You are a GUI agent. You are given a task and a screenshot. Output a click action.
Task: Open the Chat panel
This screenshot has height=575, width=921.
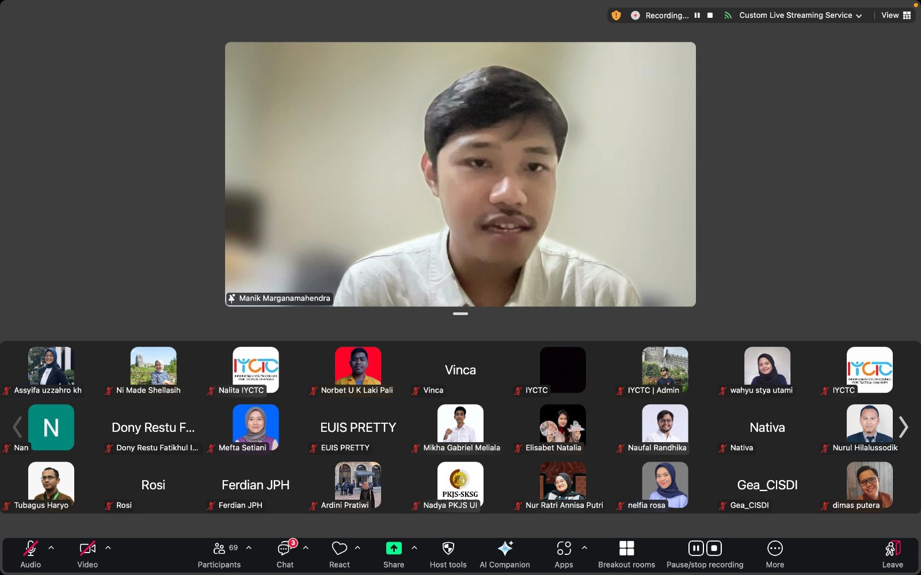(284, 549)
